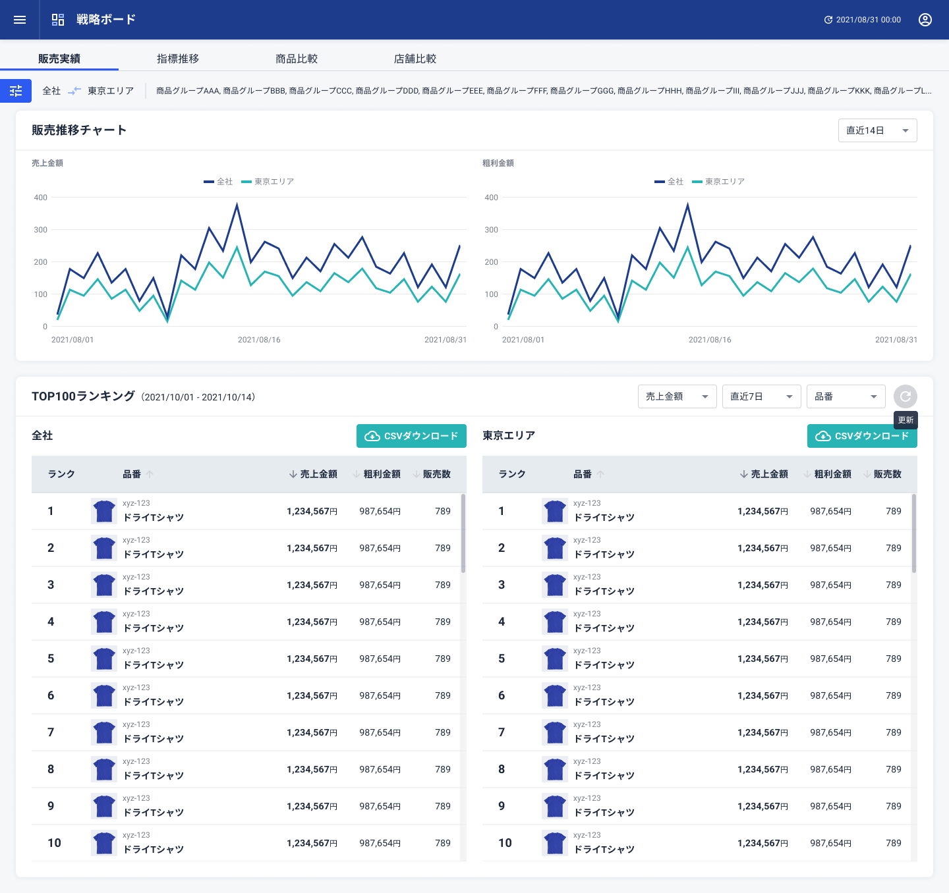This screenshot has width=949, height=893.
Task: Click the 全社 table vertical scrollbar
Action: [463, 533]
